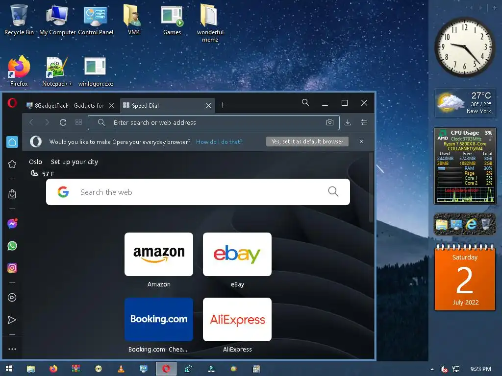Open the Booking.com speed dial tile
The width and height of the screenshot is (502, 376).
point(159,319)
